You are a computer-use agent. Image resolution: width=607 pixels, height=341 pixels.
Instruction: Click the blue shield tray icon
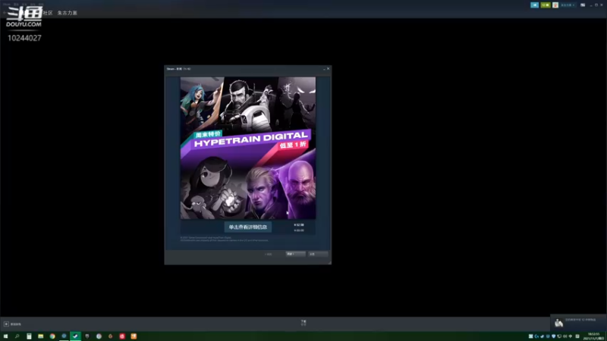pyautogui.click(x=554, y=336)
